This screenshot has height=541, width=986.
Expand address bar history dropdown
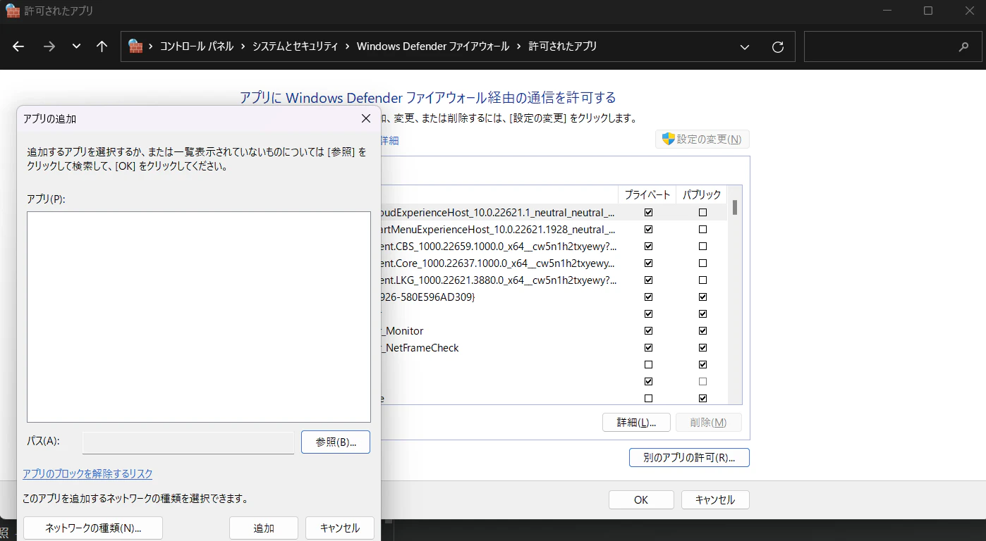[745, 47]
